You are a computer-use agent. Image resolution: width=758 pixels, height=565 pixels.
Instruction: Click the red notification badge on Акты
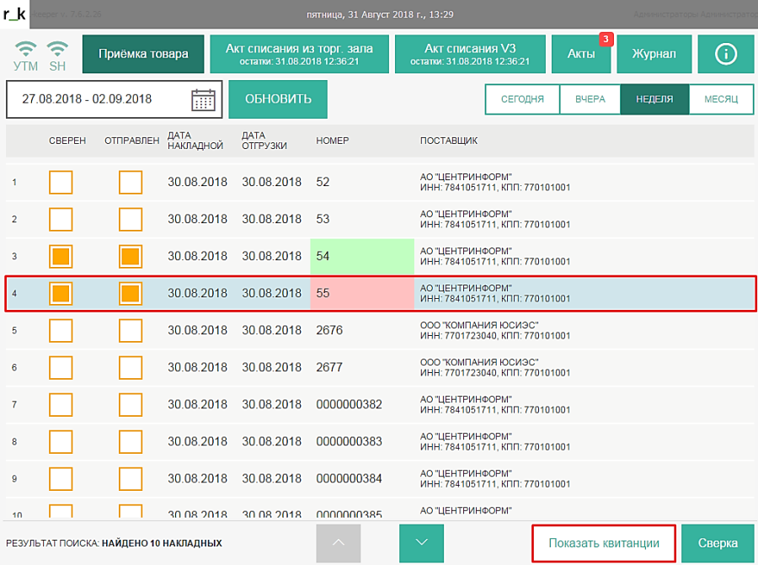point(605,39)
